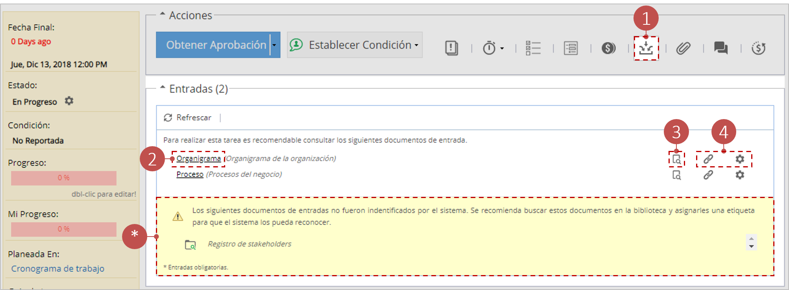
Task: Click the stepper up arrow in warning panel
Action: coord(751,239)
